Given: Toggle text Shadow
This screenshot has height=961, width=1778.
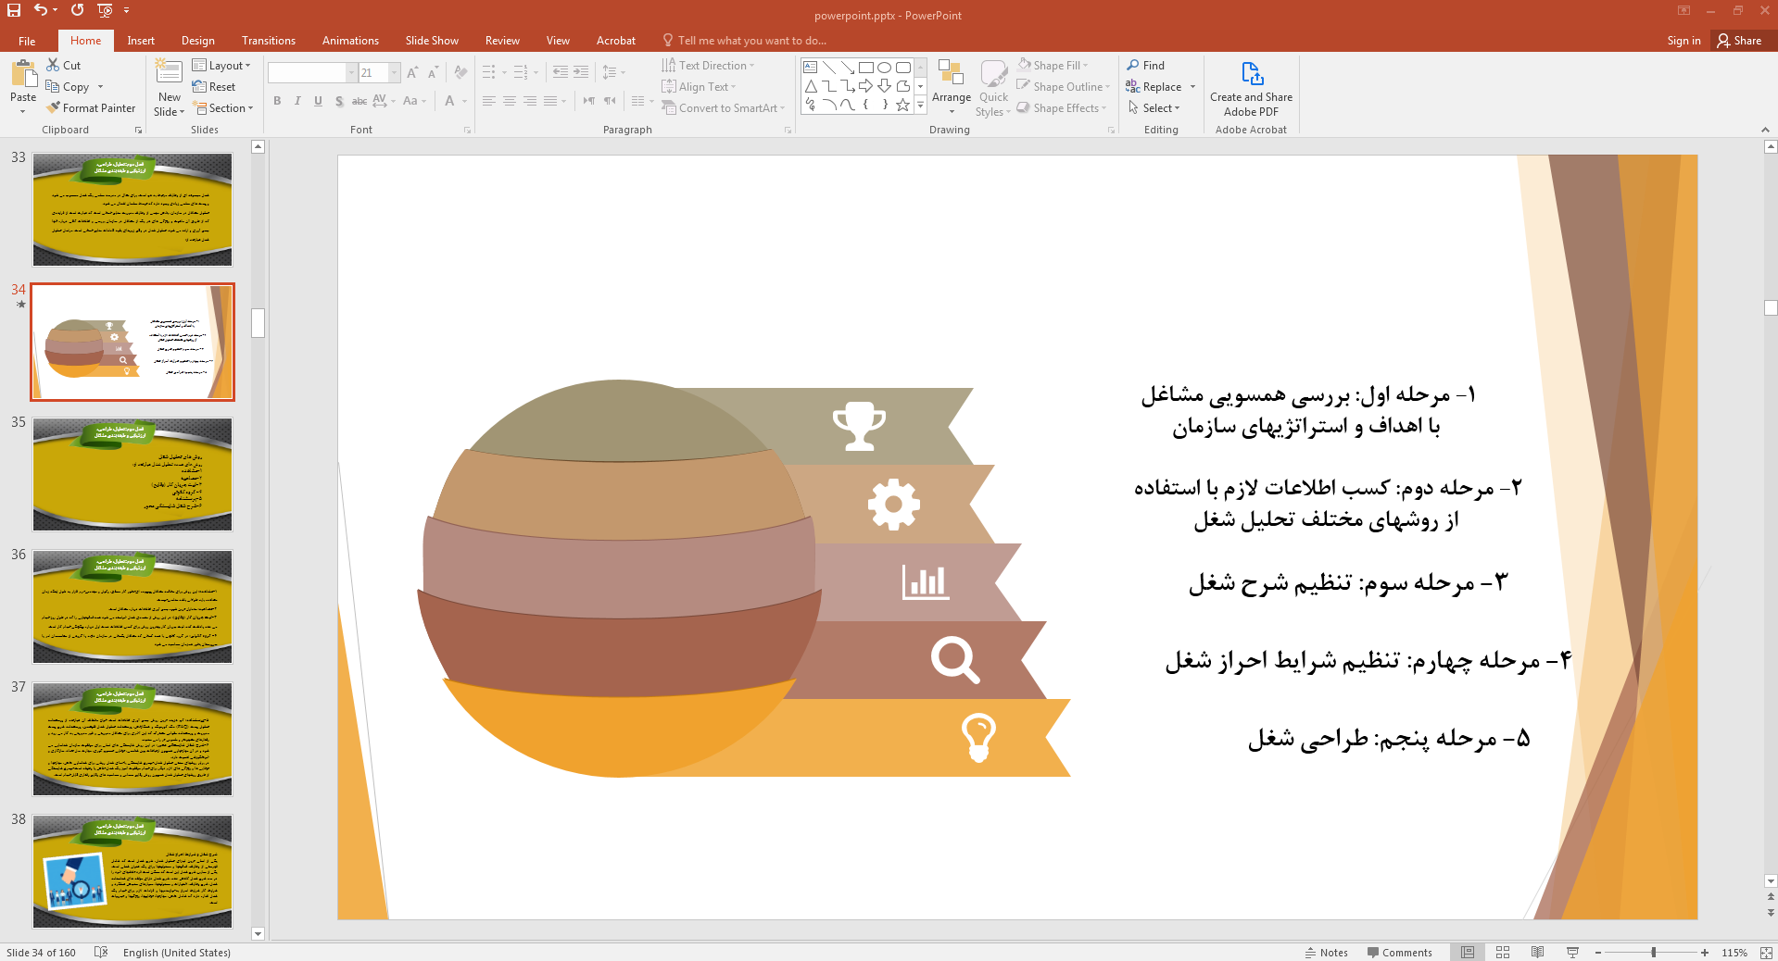Looking at the screenshot, I should [339, 101].
